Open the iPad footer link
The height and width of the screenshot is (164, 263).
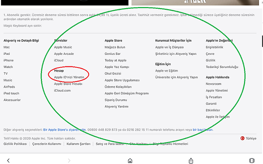[7, 54]
